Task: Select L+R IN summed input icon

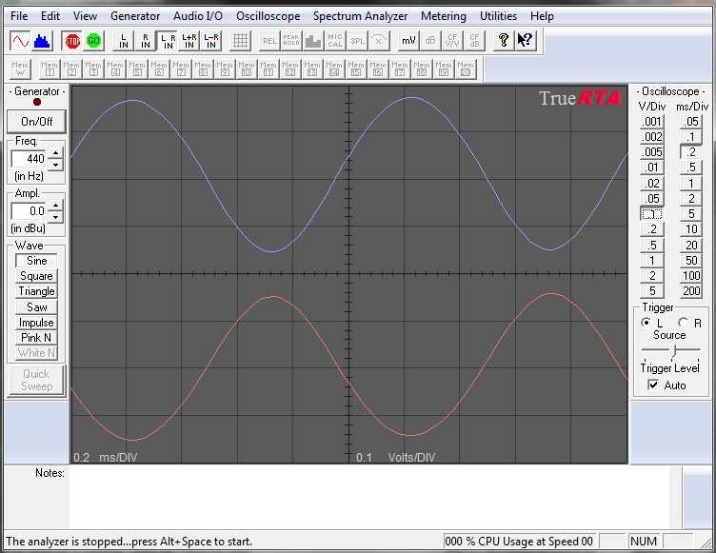Action: (x=189, y=41)
